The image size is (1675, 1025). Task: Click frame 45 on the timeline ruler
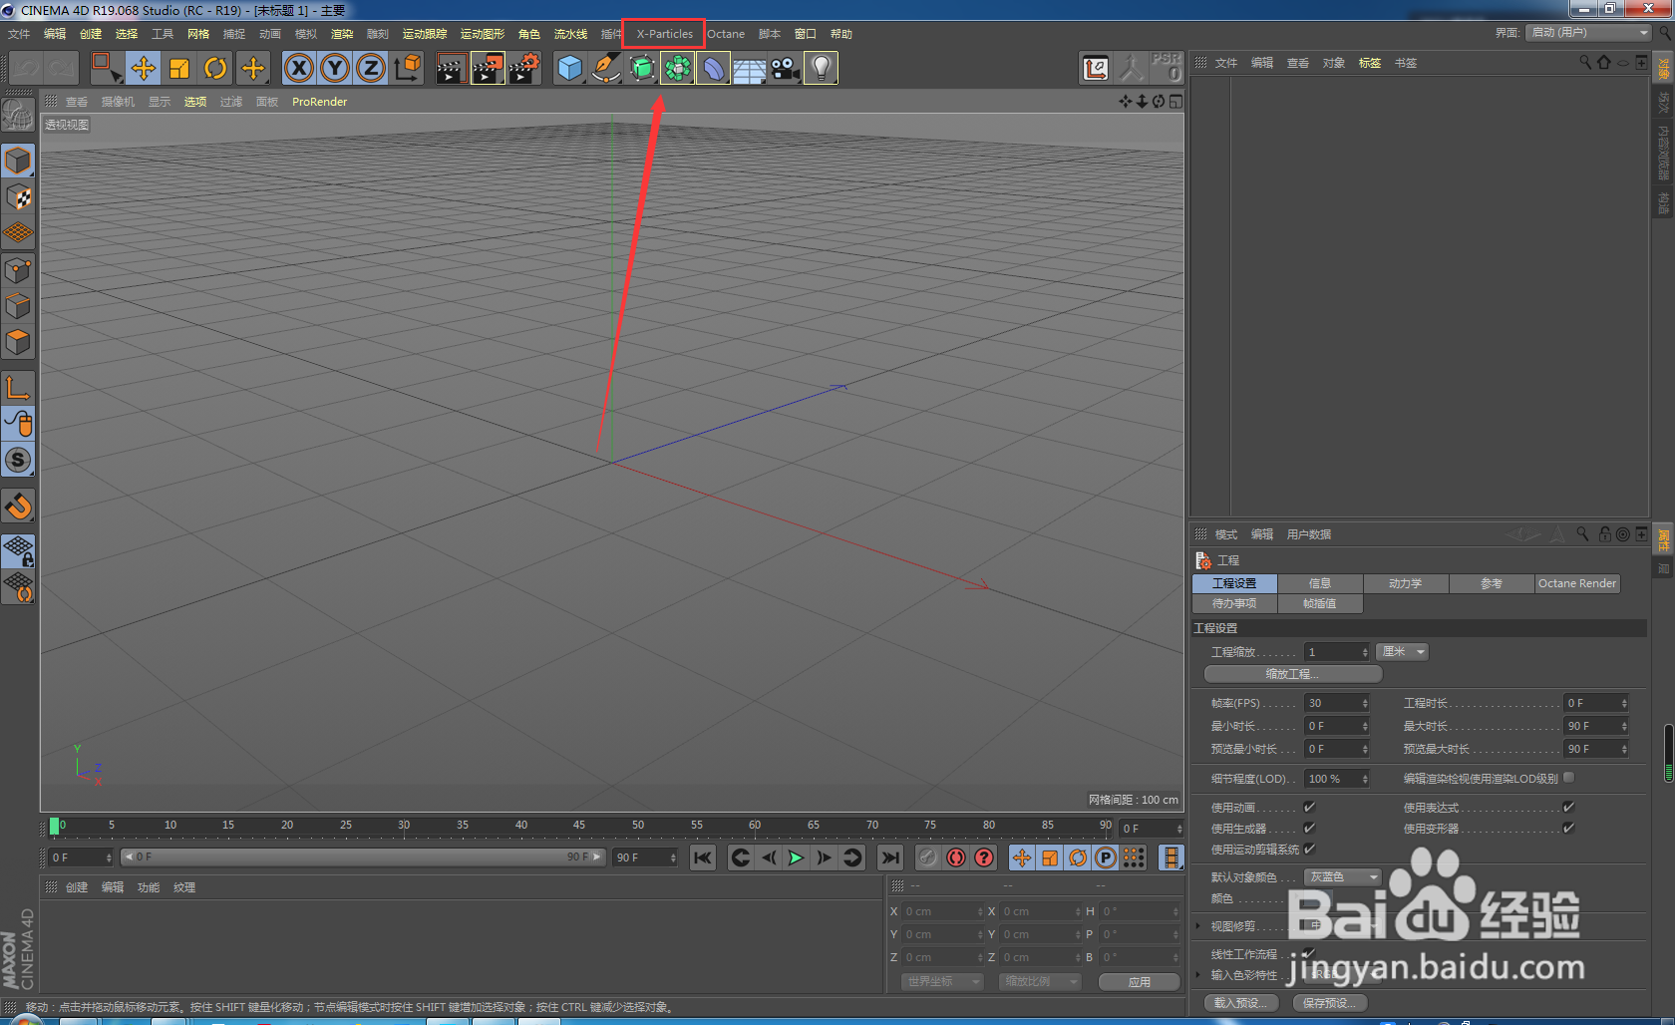[579, 826]
